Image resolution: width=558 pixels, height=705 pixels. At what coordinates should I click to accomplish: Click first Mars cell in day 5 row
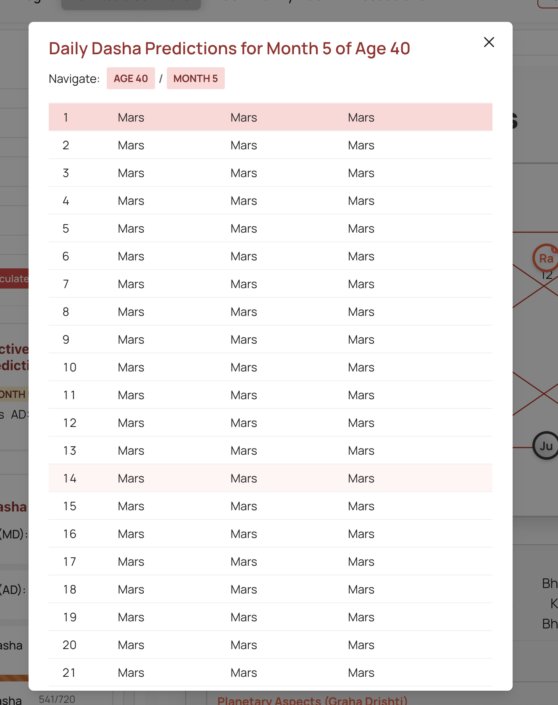131,228
